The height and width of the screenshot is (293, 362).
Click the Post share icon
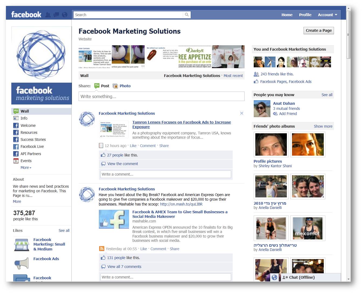pyautogui.click(x=97, y=86)
